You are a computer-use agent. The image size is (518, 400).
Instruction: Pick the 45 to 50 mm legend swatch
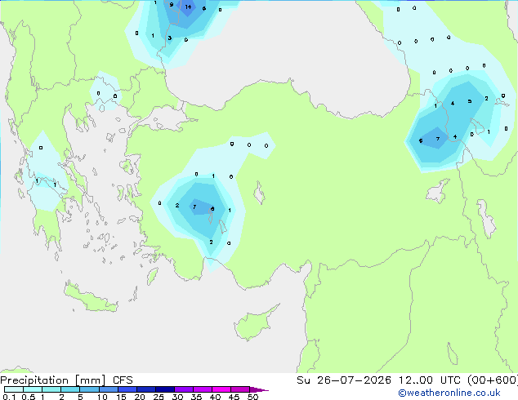(x=240, y=389)
